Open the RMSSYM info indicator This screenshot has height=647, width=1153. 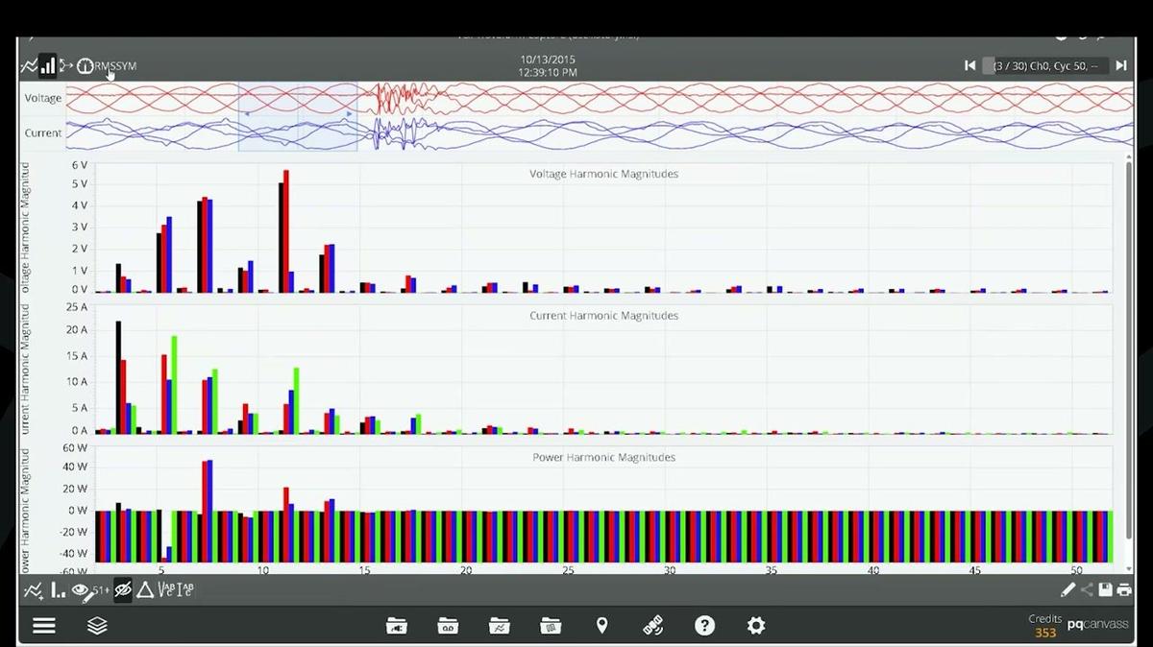click(x=85, y=65)
